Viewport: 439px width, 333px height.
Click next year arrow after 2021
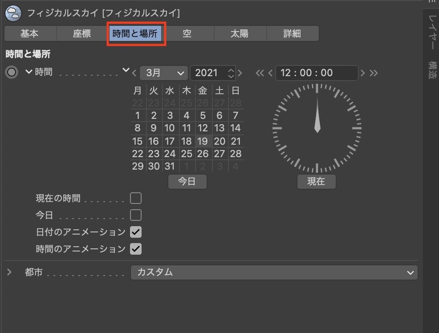pos(240,73)
